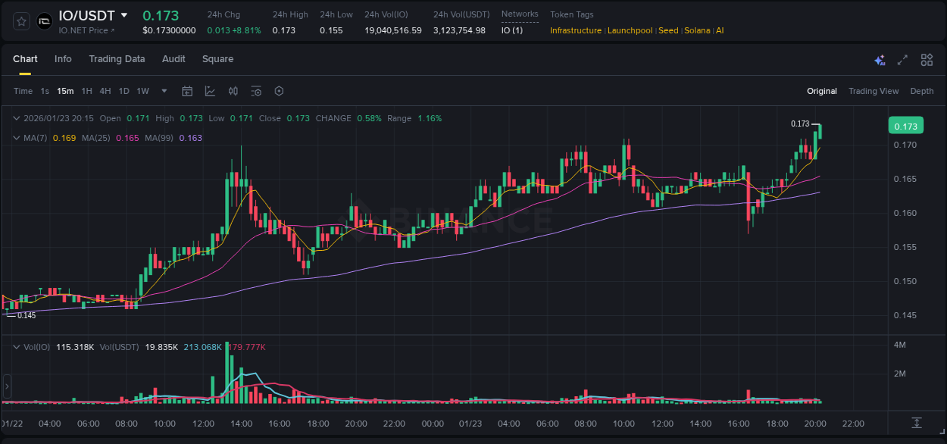This screenshot has width=947, height=444.
Task: Select the Trading View chart mode
Action: coord(874,91)
